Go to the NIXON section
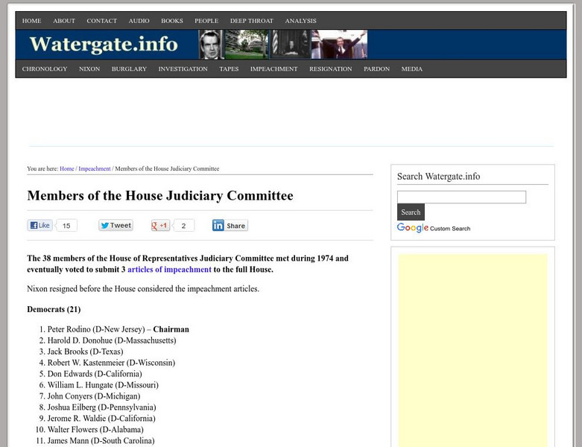 89,69
